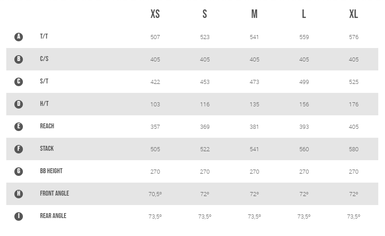Select the circled H icon for FRONT ANGLE
Viewport: 385px width, 236px height.
pyautogui.click(x=19, y=194)
